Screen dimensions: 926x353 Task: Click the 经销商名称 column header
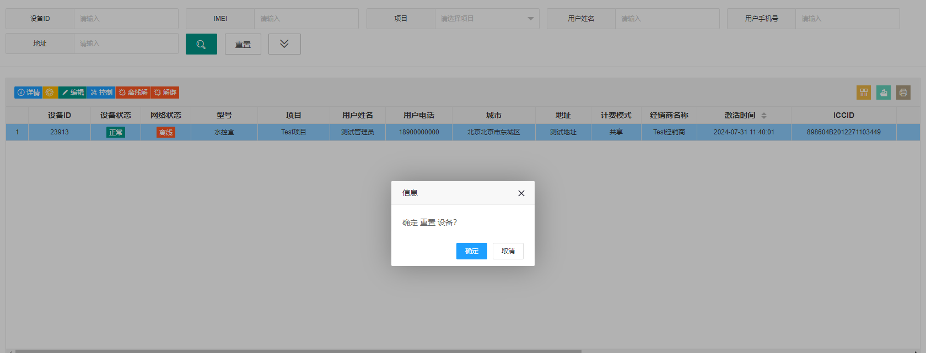669,115
